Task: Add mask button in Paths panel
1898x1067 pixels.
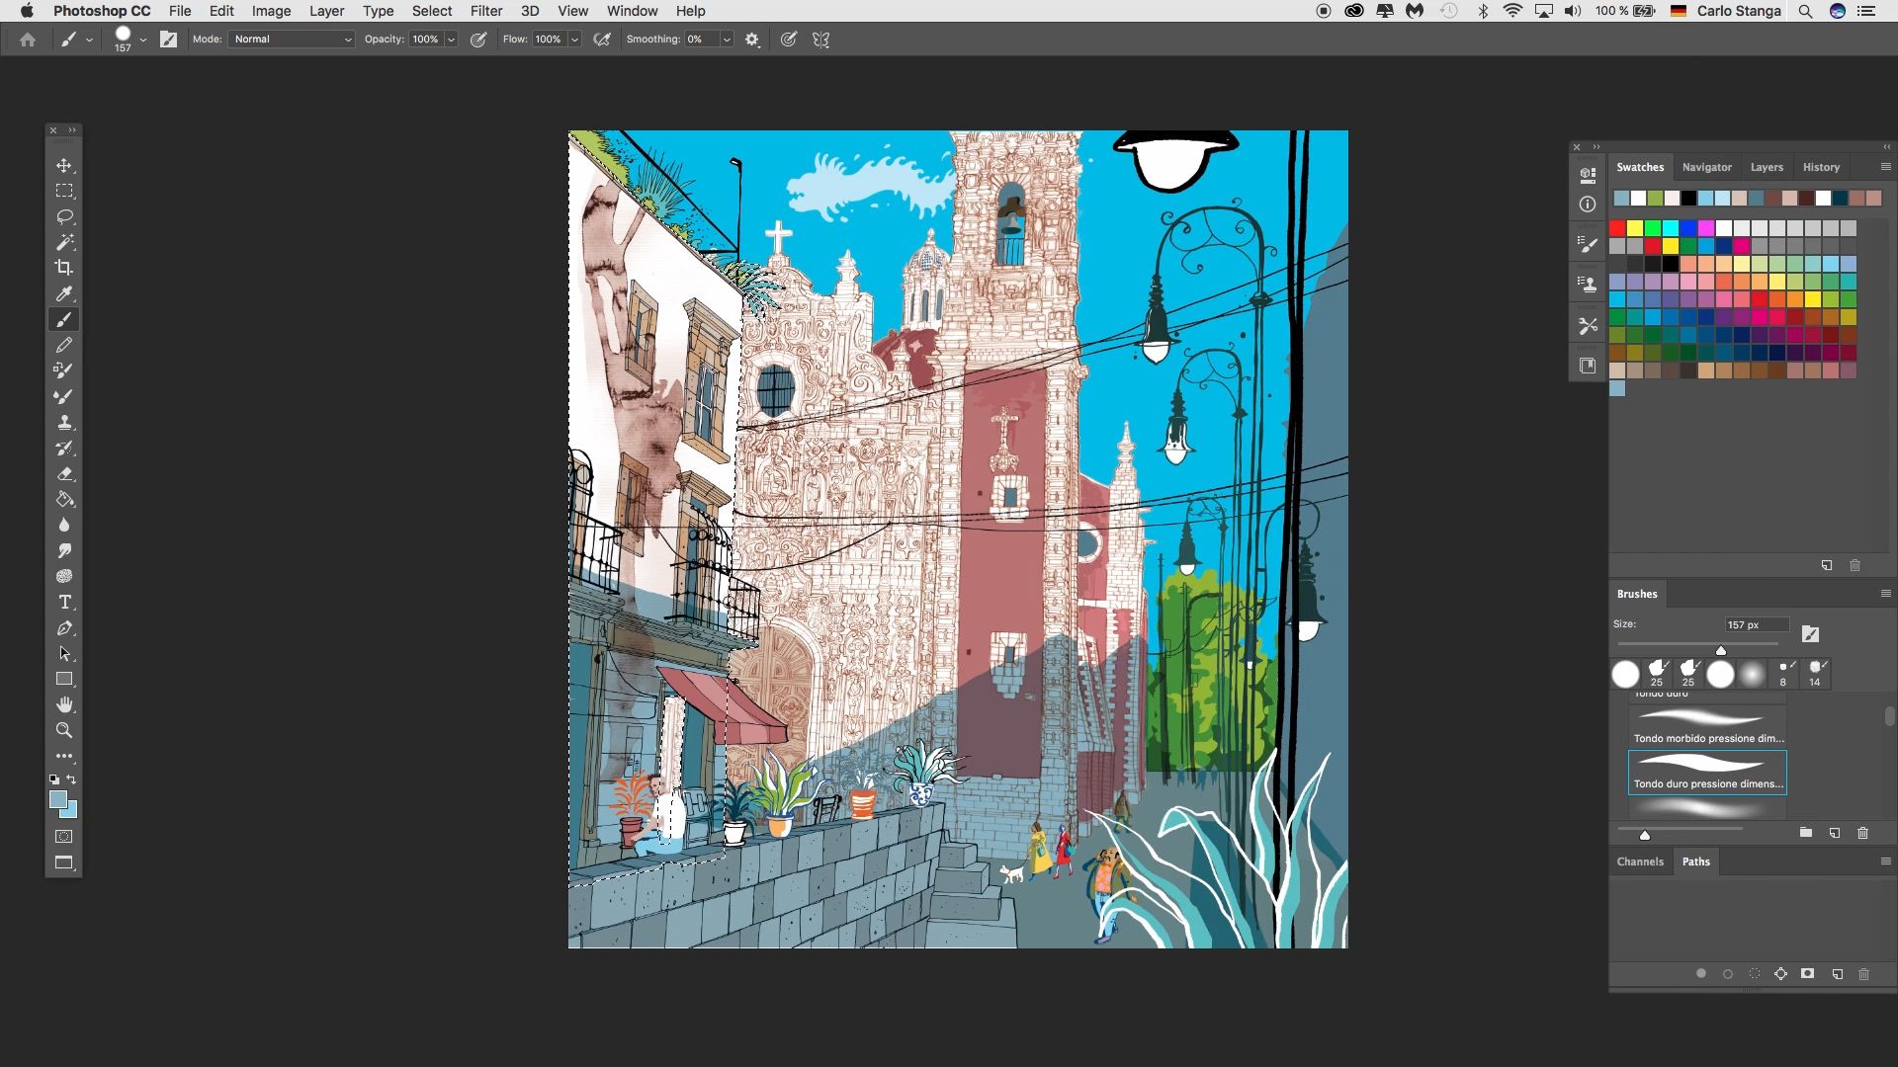Action: click(x=1807, y=973)
